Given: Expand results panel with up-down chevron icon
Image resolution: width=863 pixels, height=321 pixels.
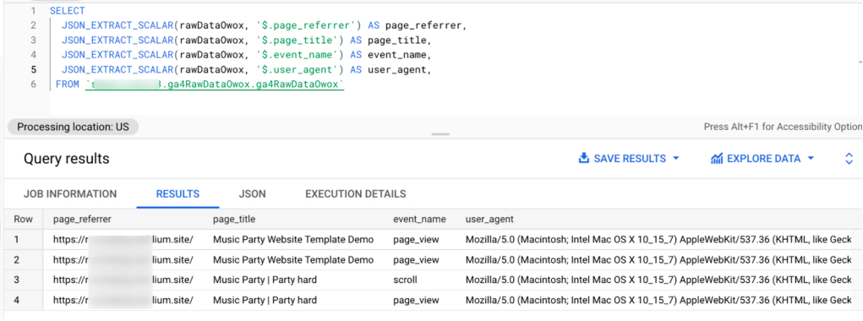Looking at the screenshot, I should [x=849, y=159].
